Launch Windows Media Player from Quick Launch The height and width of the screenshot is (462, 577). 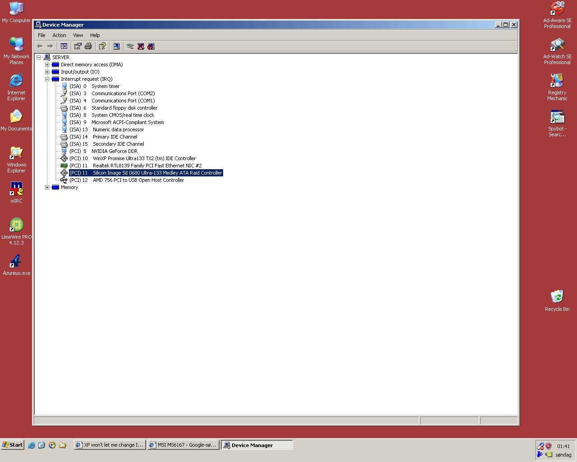(x=52, y=445)
